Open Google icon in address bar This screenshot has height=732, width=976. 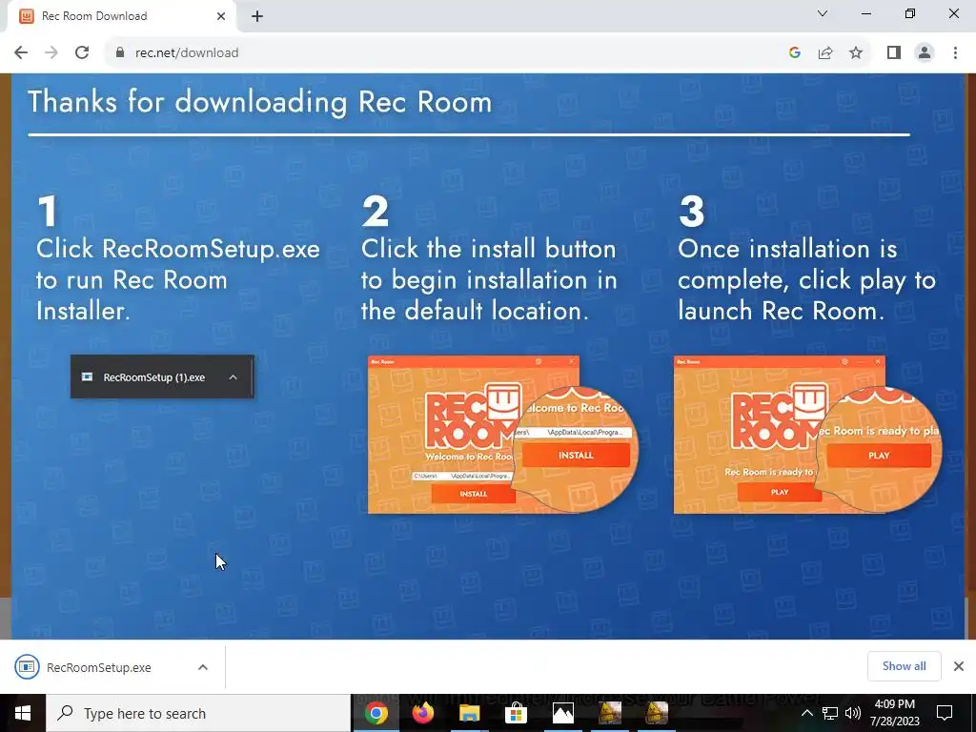click(x=794, y=53)
